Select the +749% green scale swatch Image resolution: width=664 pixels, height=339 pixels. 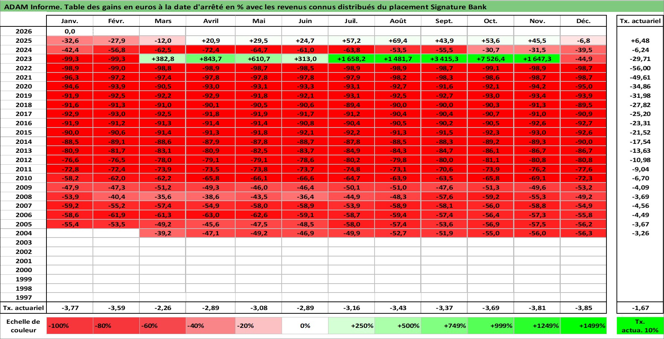tap(444, 326)
